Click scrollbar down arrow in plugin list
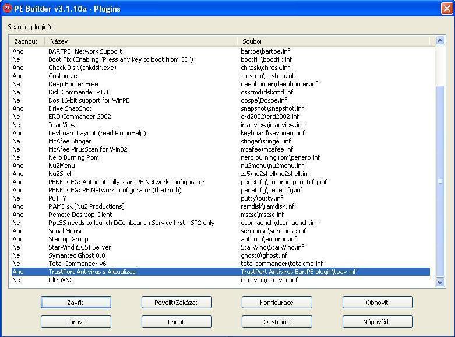The image size is (455, 337). (x=440, y=282)
